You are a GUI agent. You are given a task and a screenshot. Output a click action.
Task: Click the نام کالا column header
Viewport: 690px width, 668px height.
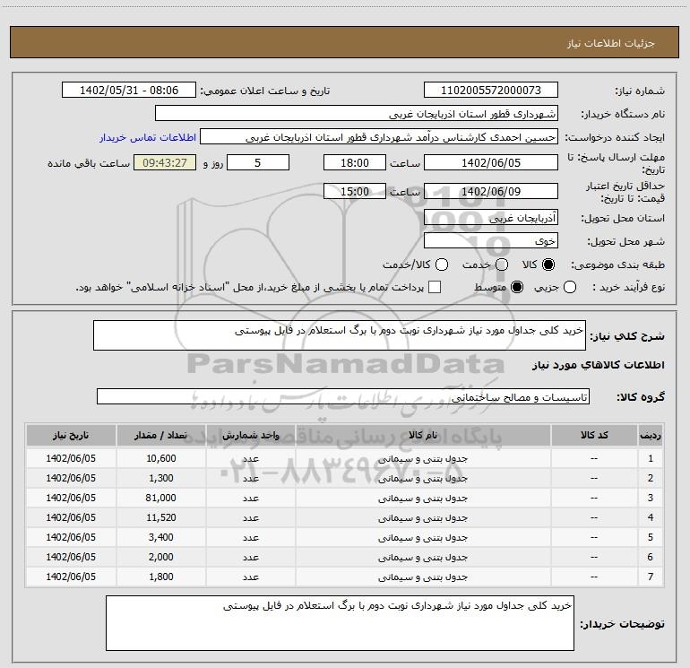[x=423, y=435]
